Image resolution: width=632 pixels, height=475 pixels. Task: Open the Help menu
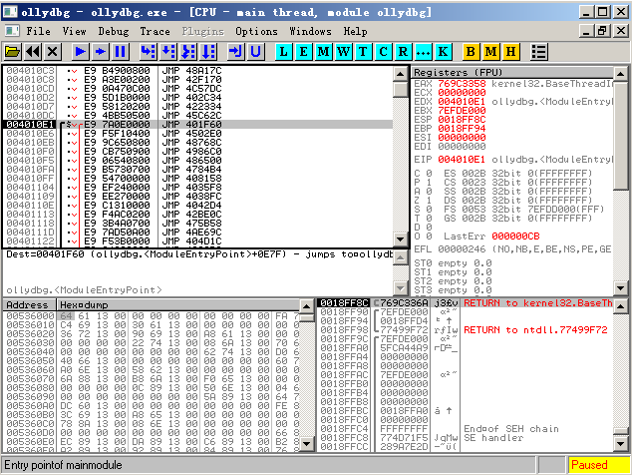pos(355,31)
